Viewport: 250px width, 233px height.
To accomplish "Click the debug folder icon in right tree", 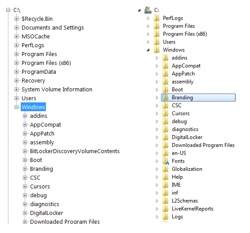I will pyautogui.click(x=166, y=121).
